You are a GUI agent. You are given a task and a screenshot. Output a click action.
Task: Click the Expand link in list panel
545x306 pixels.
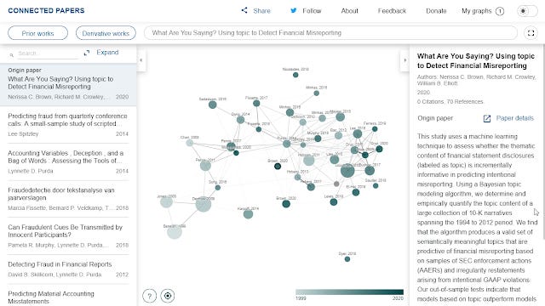pos(107,53)
